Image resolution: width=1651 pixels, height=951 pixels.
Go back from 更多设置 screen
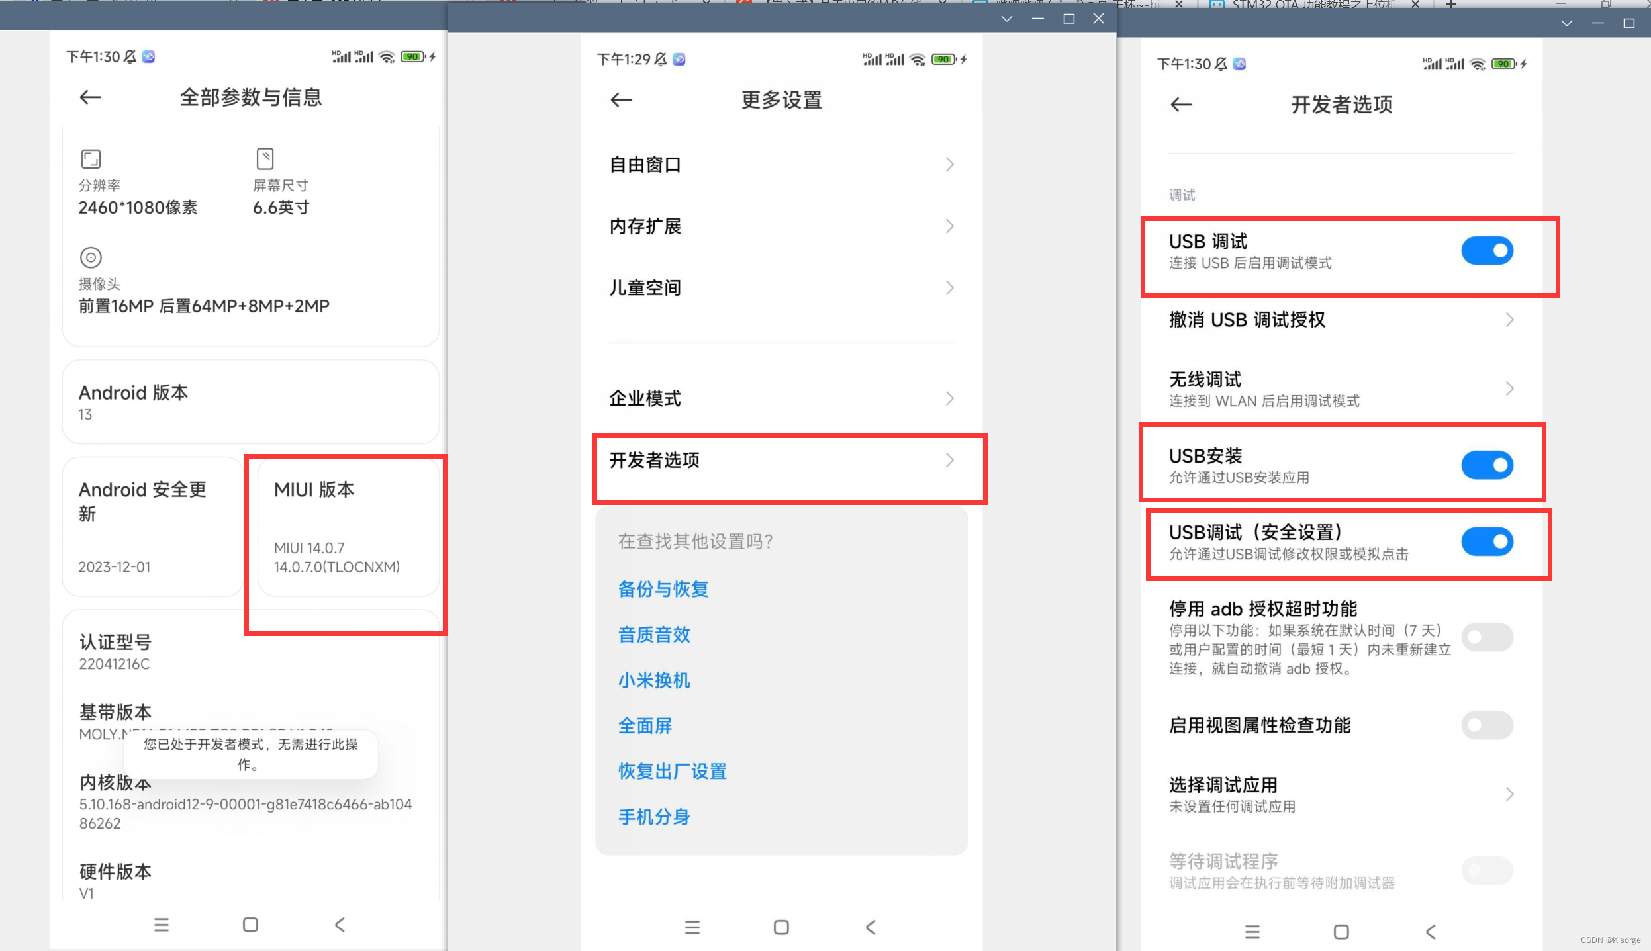(621, 100)
